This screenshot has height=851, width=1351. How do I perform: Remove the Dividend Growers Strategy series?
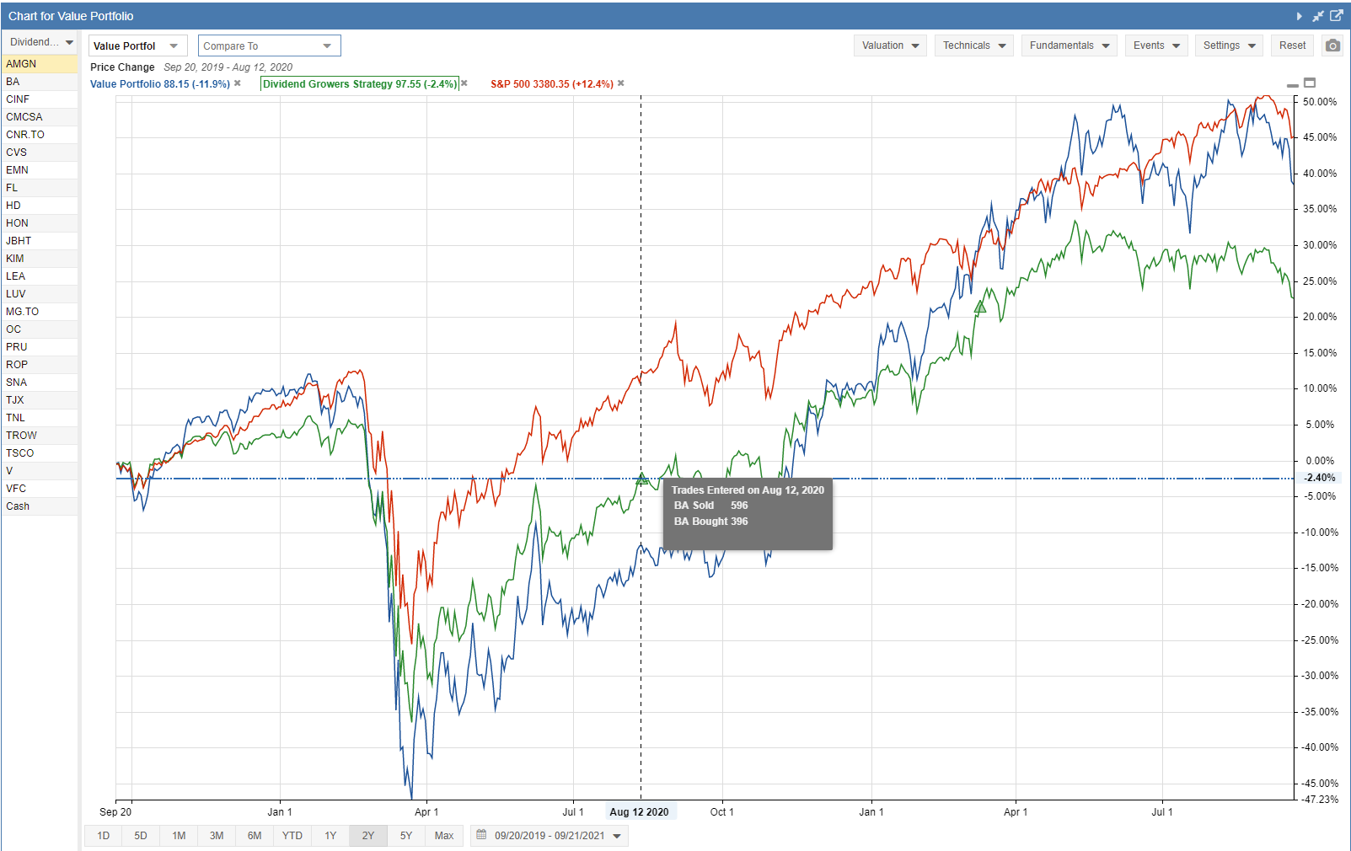[x=464, y=83]
